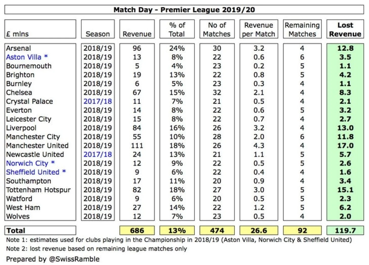The height and width of the screenshot is (265, 369).
Task: Select Tottenham Hotspur in the club list
Action: pyautogui.click(x=38, y=190)
